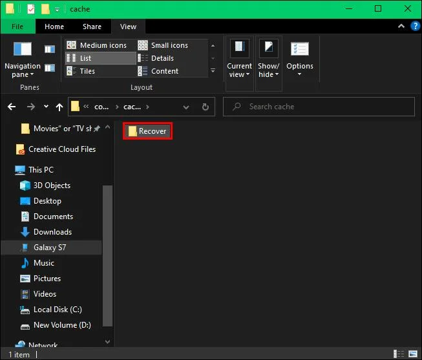Click navigation pane scroll down arrow
The image size is (422, 360).
(x=108, y=342)
